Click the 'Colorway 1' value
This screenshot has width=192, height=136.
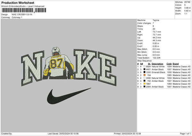pyautogui.click(x=17, y=17)
